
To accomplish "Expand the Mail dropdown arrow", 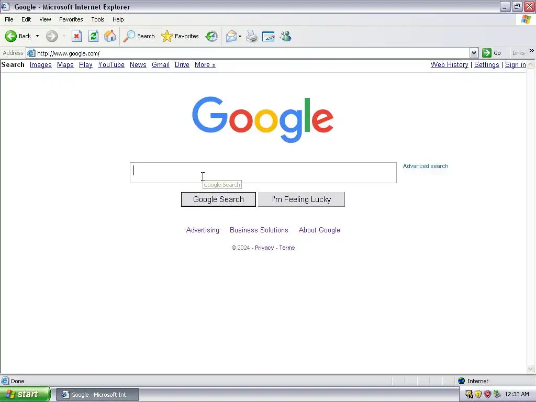I will (240, 36).
